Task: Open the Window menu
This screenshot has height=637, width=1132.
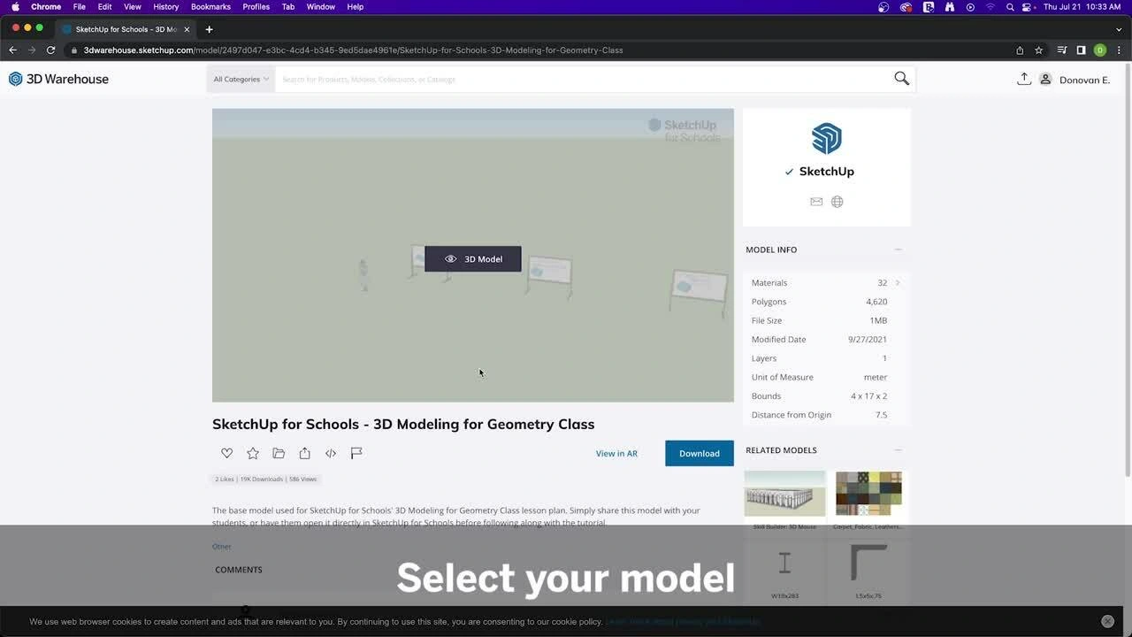Action: pos(321,6)
